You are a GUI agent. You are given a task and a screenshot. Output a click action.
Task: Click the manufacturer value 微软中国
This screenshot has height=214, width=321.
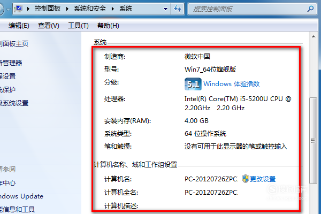tap(197, 57)
